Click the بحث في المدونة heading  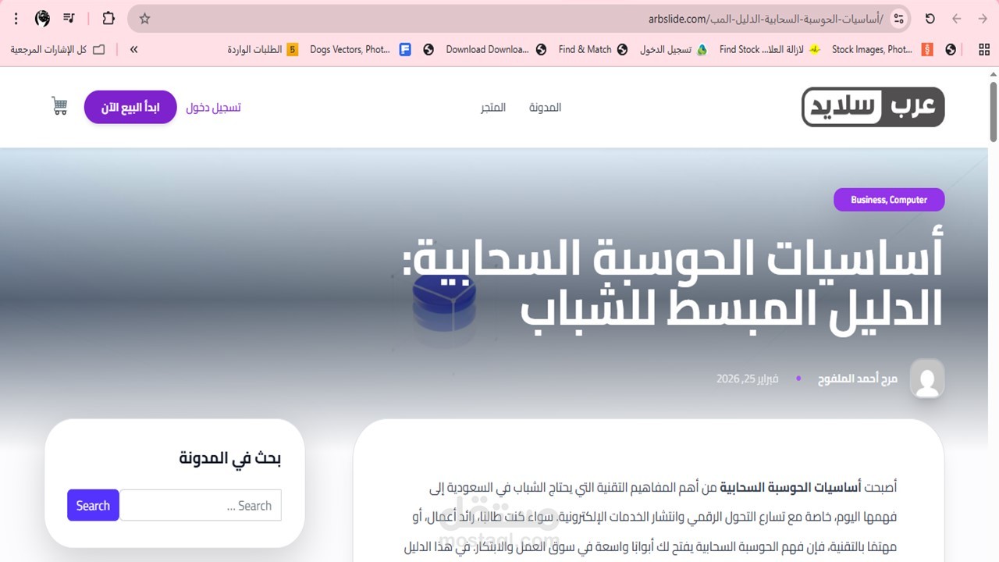pyautogui.click(x=229, y=458)
